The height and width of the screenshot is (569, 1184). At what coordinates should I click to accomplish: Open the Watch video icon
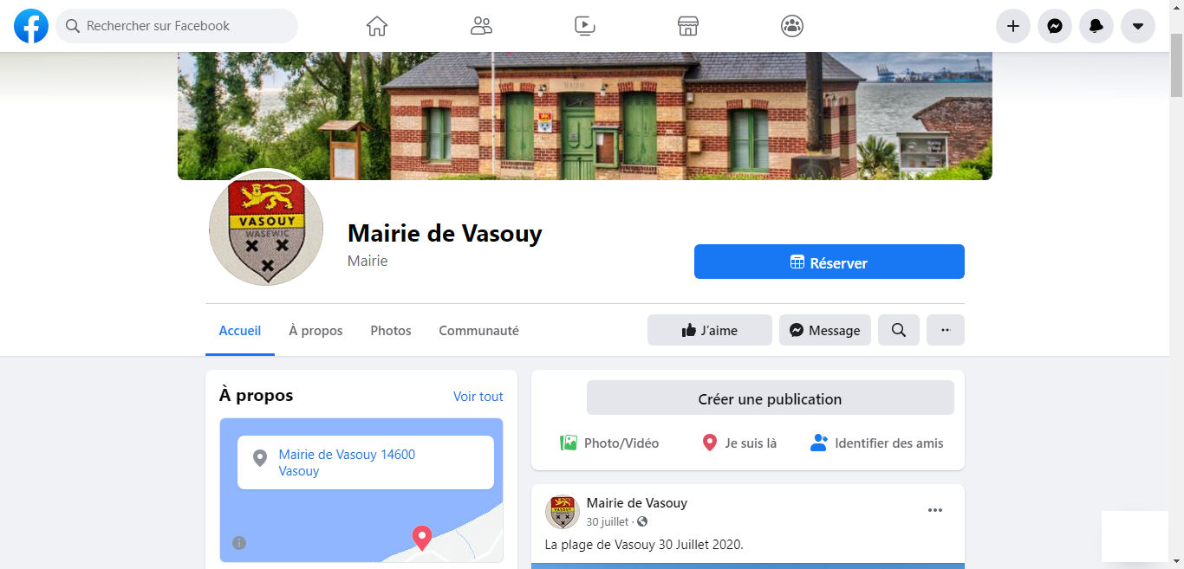click(585, 26)
